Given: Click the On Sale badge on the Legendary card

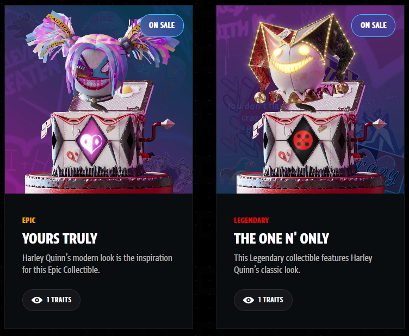Looking at the screenshot, I should (373, 26).
